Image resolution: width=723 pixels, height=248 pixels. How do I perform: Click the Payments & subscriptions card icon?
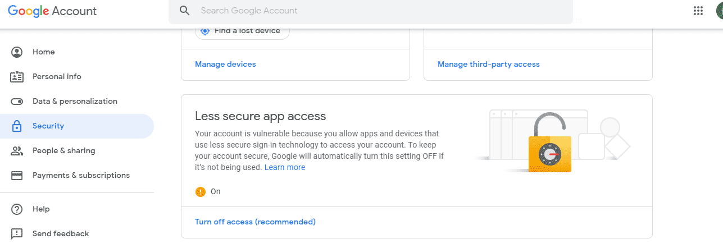(17, 176)
